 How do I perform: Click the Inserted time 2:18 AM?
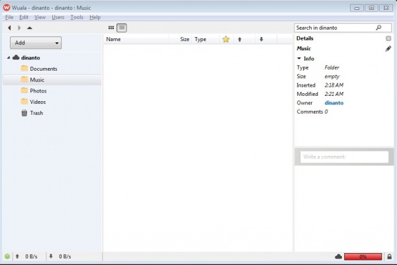click(x=334, y=85)
